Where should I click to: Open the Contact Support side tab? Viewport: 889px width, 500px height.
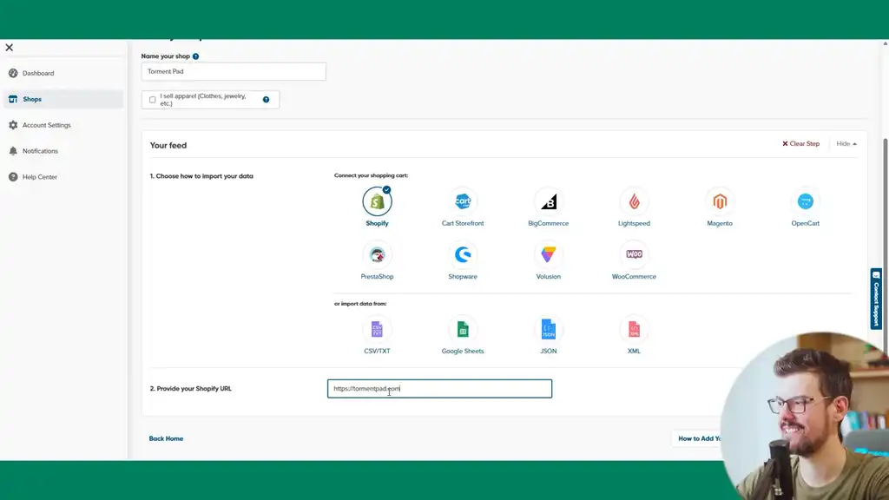click(876, 299)
